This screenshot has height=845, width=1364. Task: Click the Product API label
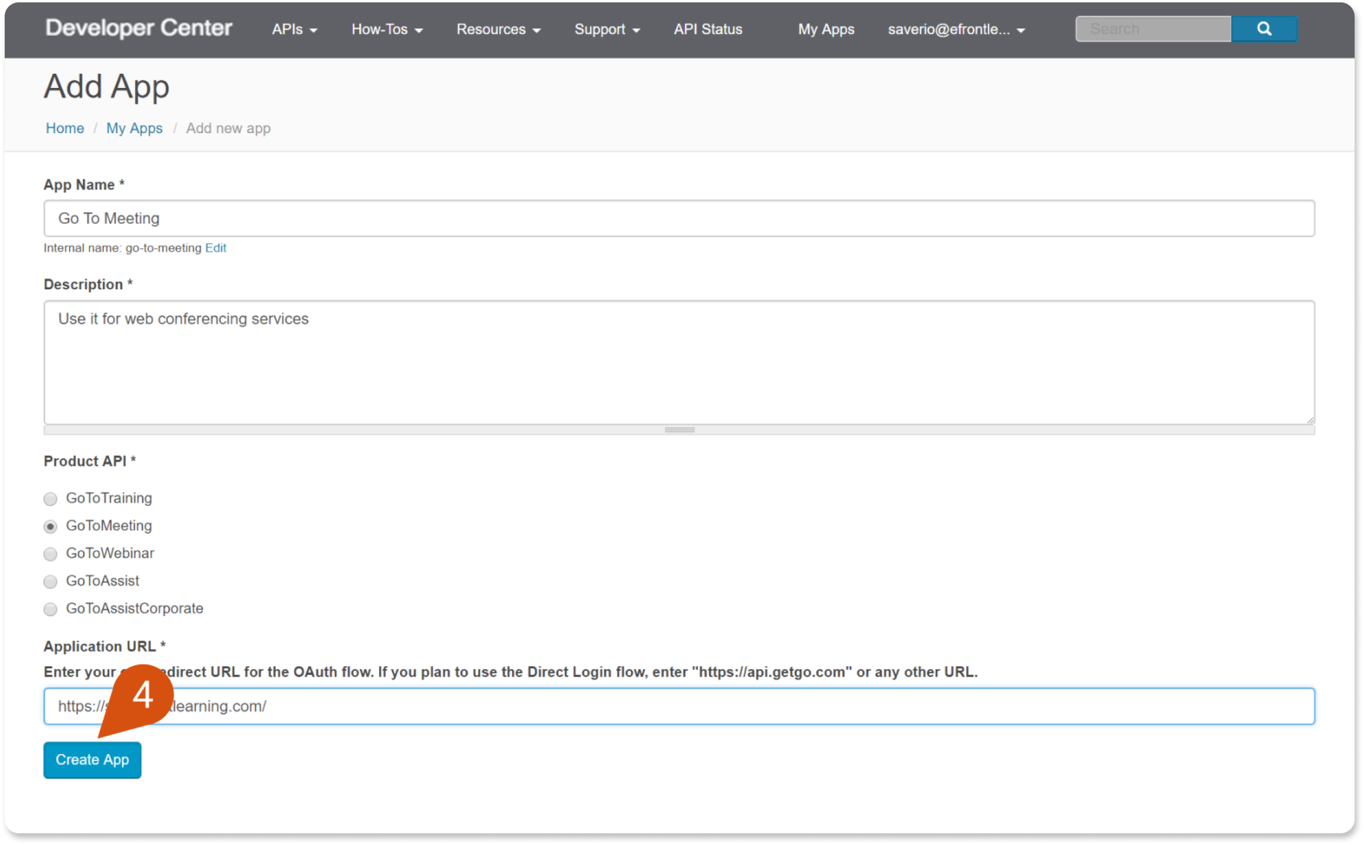[x=89, y=461]
